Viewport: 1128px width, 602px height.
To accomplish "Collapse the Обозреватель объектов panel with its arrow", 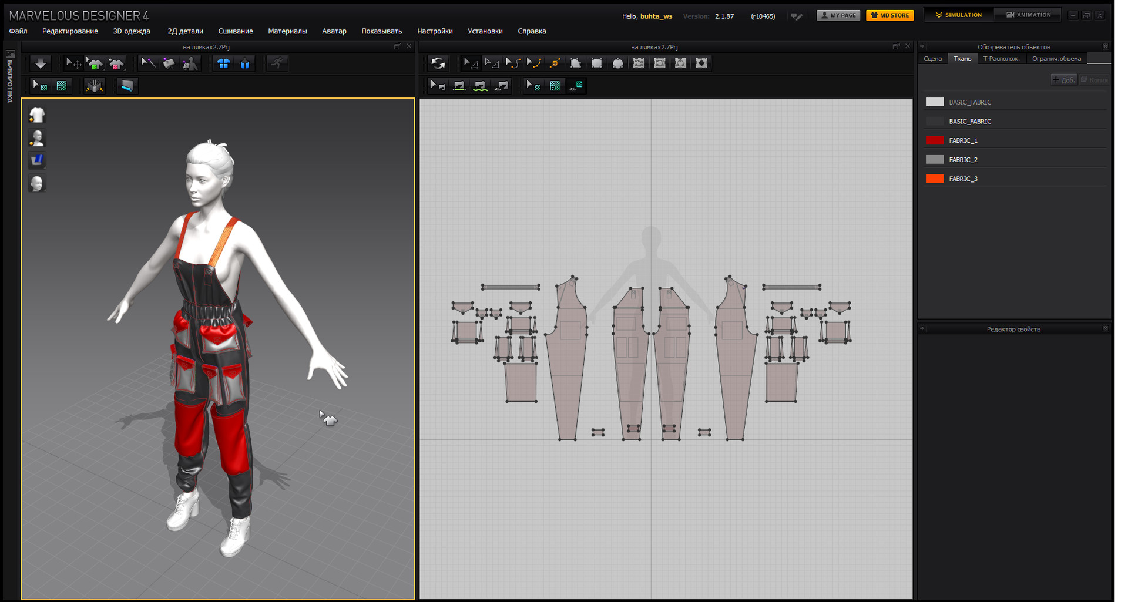I will (x=921, y=46).
